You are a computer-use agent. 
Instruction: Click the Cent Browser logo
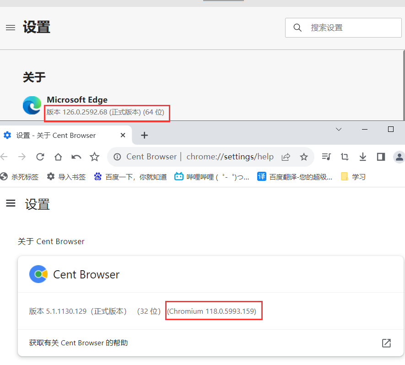click(38, 274)
